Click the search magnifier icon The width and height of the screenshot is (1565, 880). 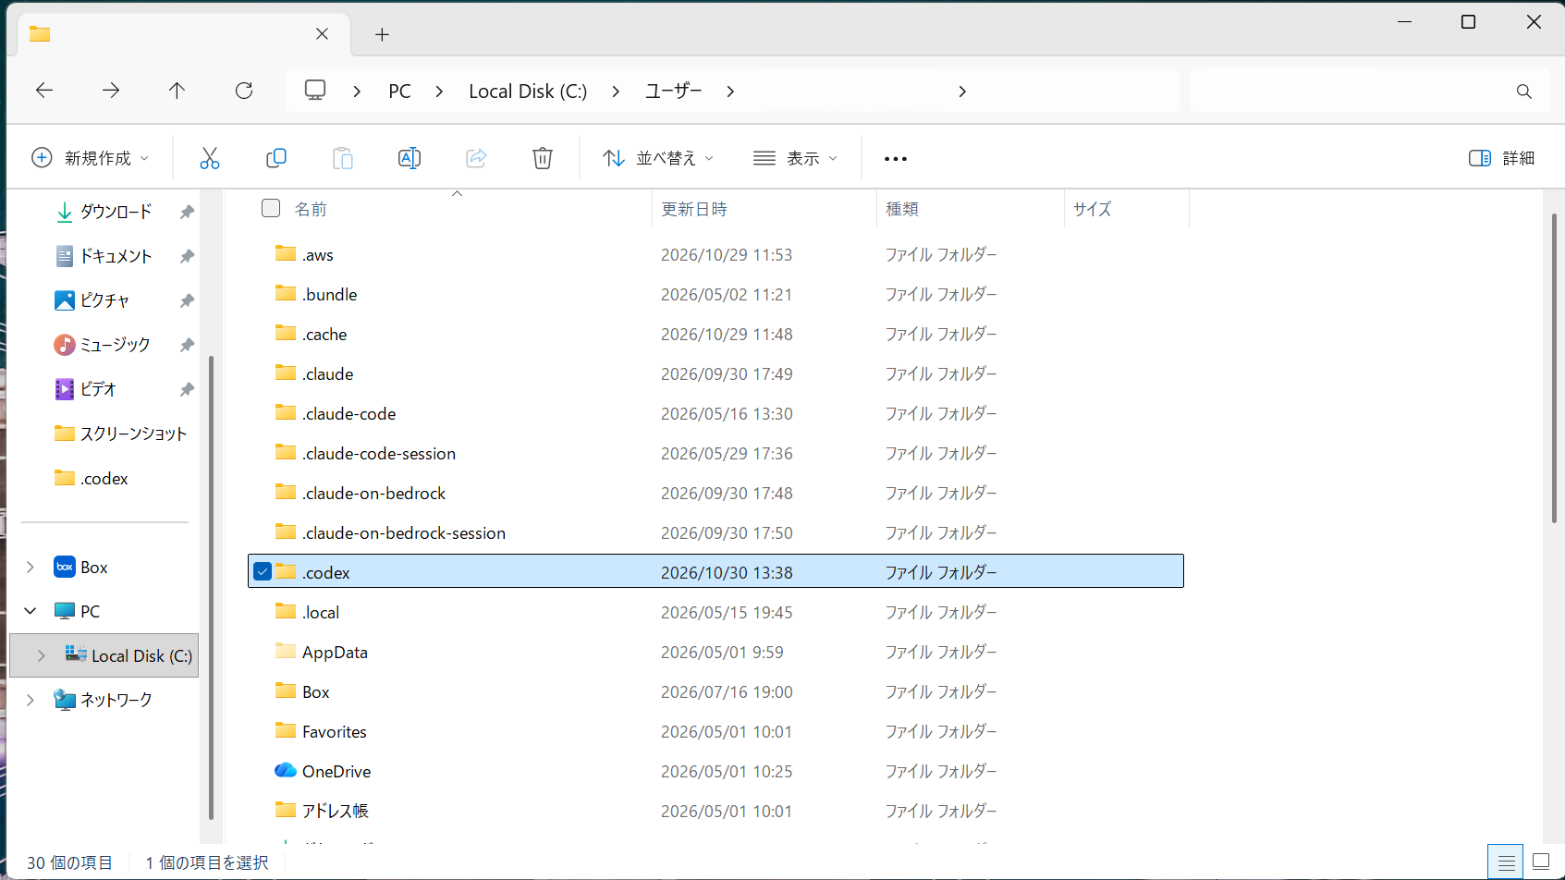pyautogui.click(x=1524, y=92)
